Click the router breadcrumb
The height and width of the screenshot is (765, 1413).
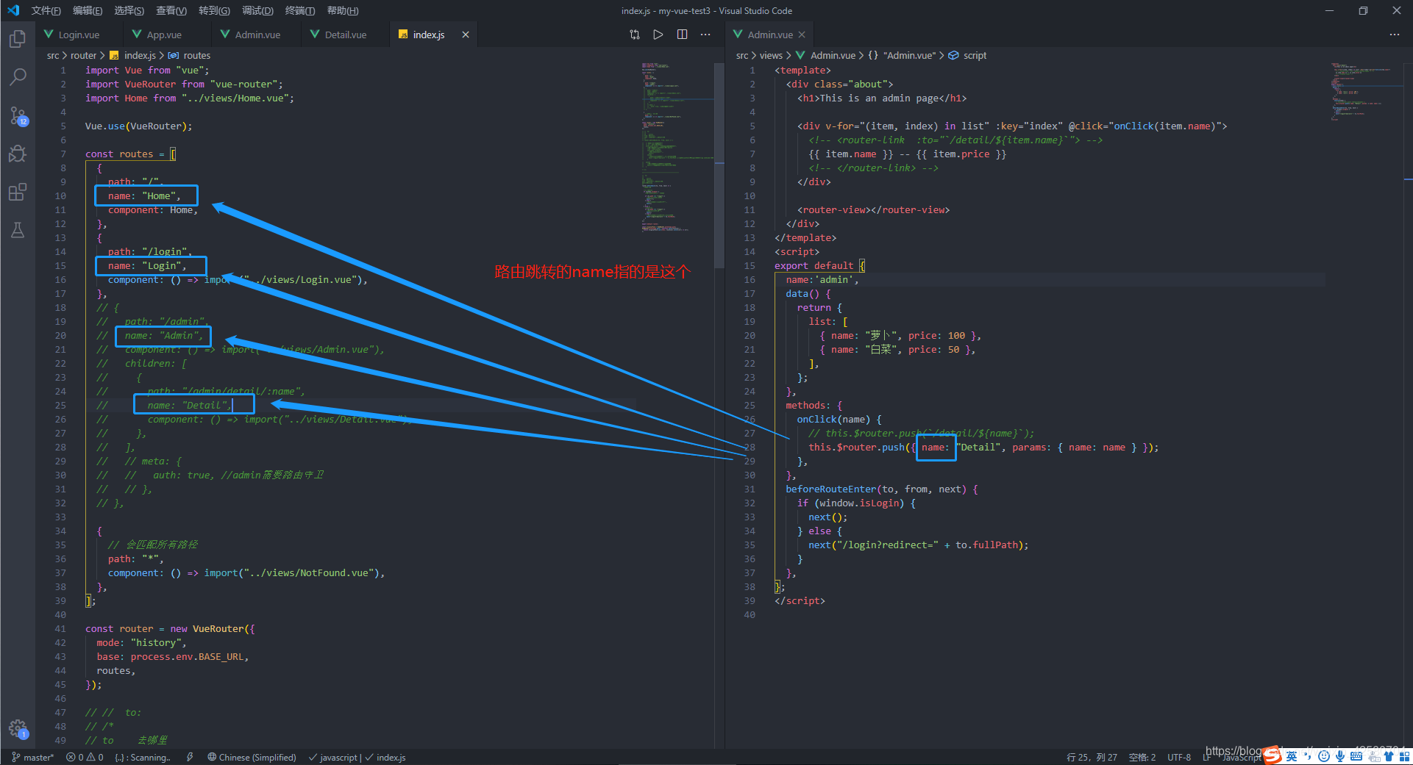click(x=83, y=55)
